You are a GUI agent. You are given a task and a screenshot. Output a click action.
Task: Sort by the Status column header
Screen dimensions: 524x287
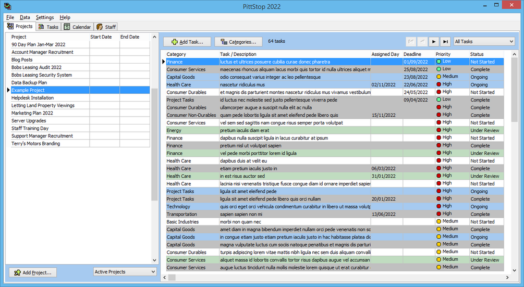(486, 54)
